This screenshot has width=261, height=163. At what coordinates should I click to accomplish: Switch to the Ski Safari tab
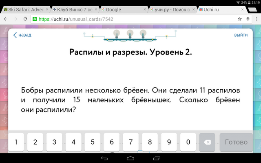(24, 10)
